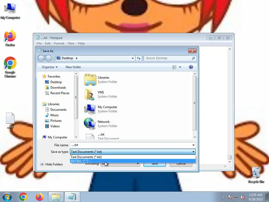This screenshot has width=269, height=202.
Task: Open the Windows Start button
Action: coord(7,197)
